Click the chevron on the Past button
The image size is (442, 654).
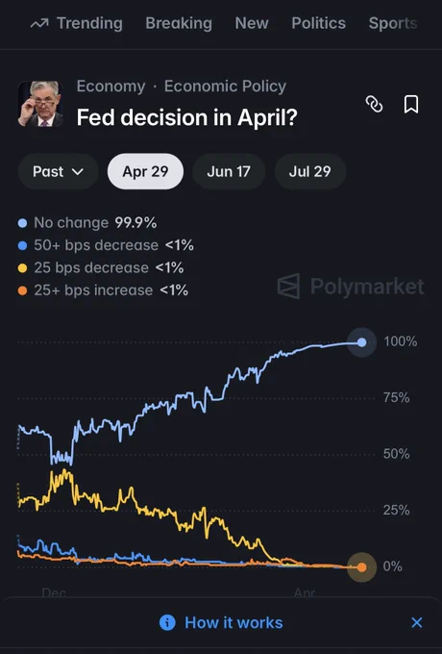click(78, 171)
